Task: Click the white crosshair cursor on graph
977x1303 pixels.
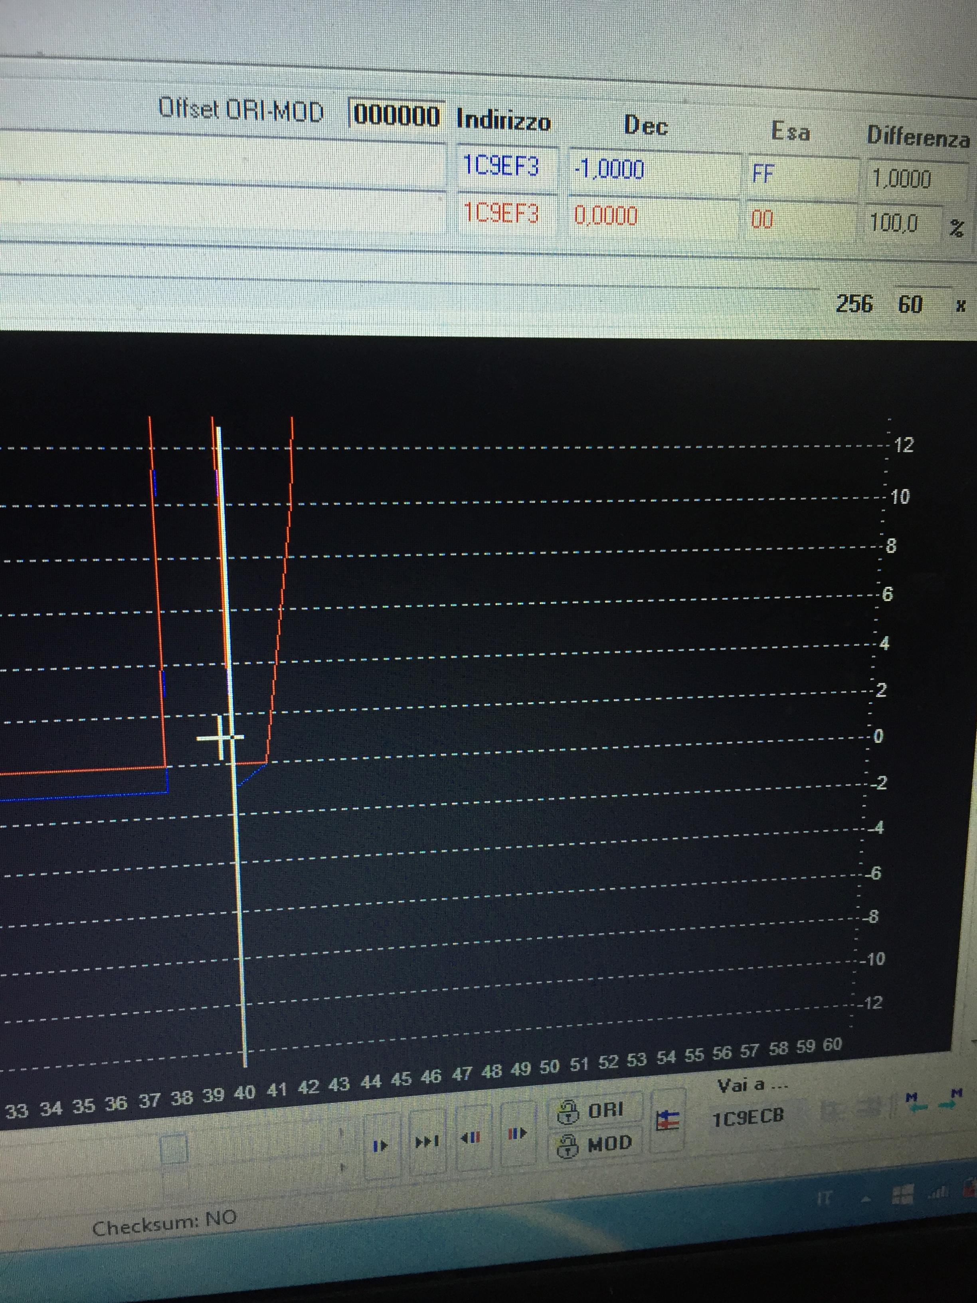Action: pos(221,738)
